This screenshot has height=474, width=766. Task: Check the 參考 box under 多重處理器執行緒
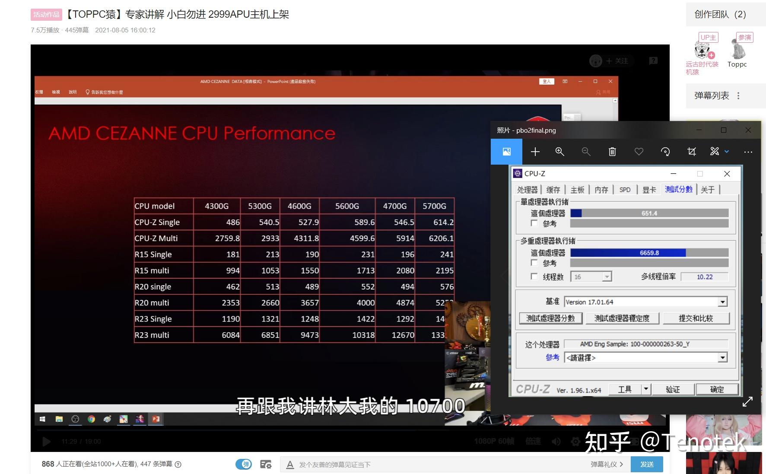click(534, 263)
